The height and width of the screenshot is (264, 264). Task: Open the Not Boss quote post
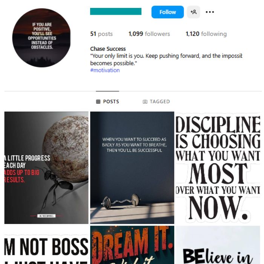pos(46,245)
